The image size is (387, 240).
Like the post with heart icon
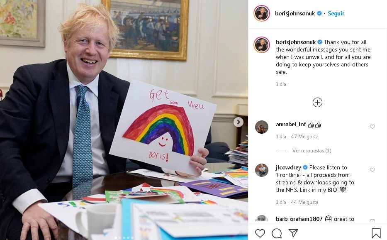[260, 233]
